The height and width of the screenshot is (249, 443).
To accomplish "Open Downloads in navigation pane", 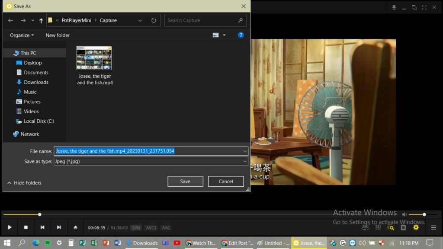I will click(36, 82).
